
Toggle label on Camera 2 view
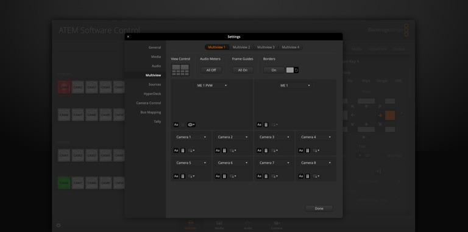coord(218,150)
